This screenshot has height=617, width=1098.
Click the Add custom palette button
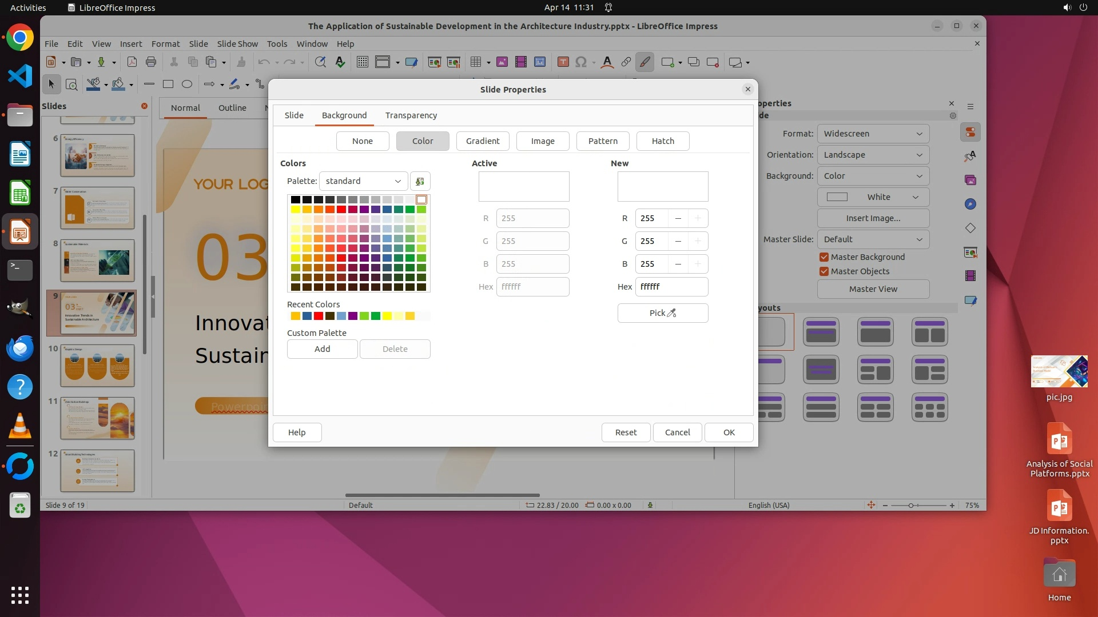pyautogui.click(x=322, y=349)
